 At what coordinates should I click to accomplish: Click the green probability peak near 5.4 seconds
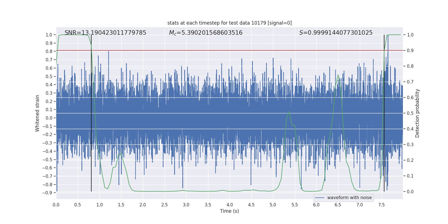click(x=289, y=112)
